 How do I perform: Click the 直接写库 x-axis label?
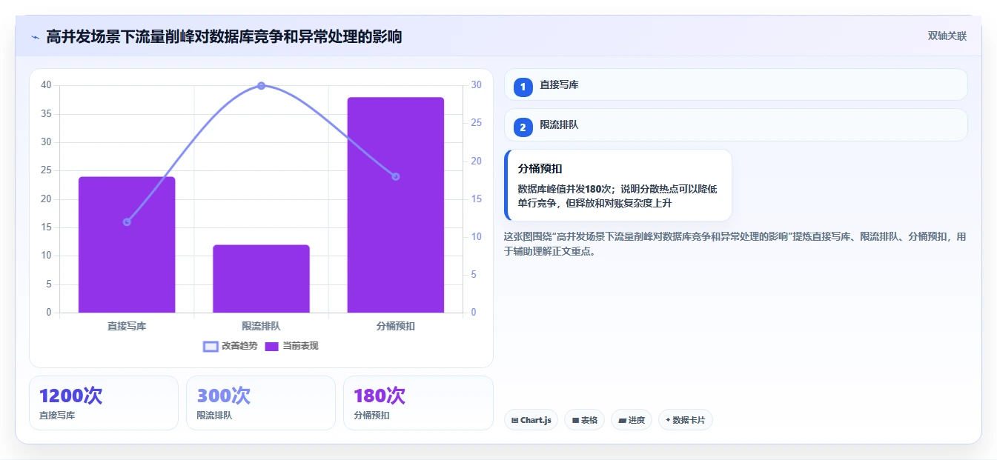pyautogui.click(x=127, y=326)
